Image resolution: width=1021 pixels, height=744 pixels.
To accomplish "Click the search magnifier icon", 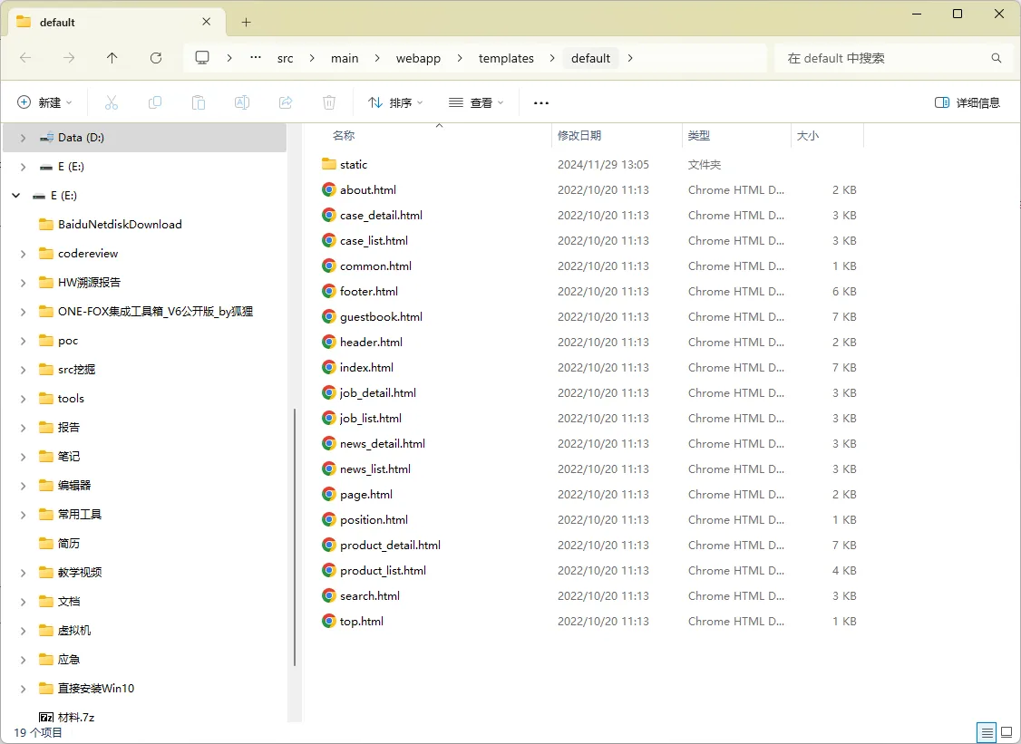I will click(997, 58).
